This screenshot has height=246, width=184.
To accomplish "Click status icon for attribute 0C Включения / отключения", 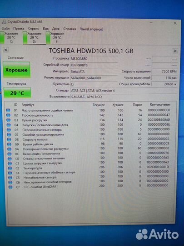I will tap(10, 154).
